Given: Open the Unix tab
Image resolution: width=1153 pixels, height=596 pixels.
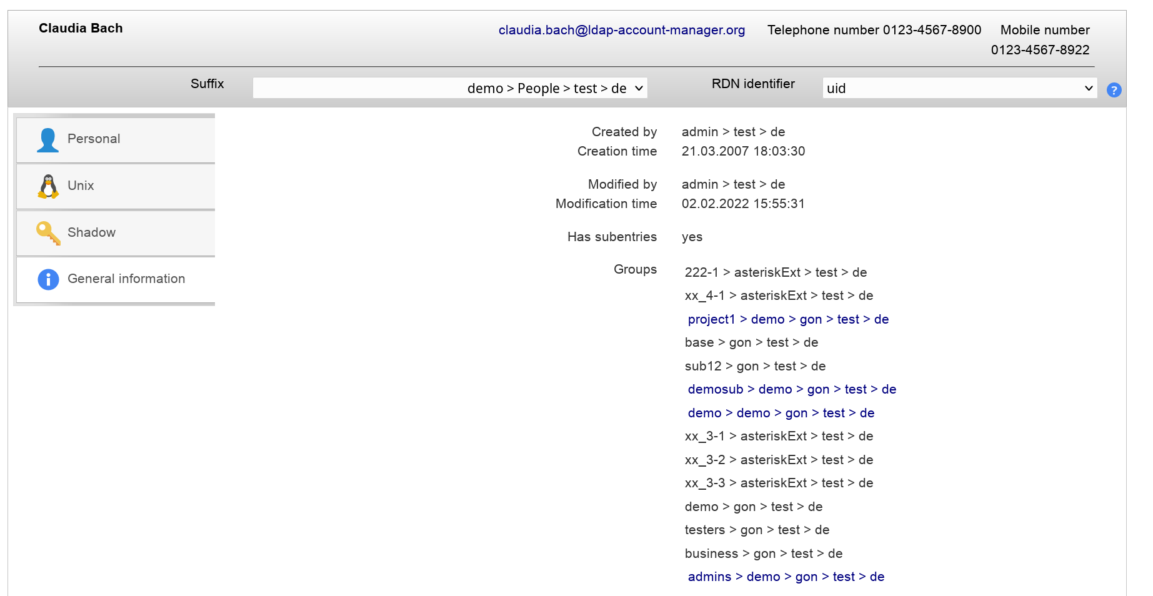Looking at the screenshot, I should coord(81,186).
